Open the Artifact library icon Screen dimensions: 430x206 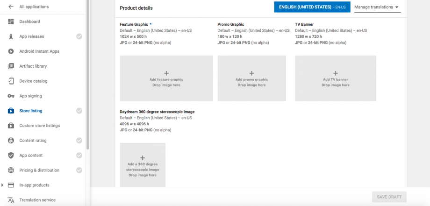coord(11,66)
